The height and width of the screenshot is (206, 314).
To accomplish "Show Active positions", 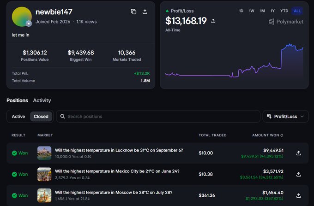I will (18, 116).
